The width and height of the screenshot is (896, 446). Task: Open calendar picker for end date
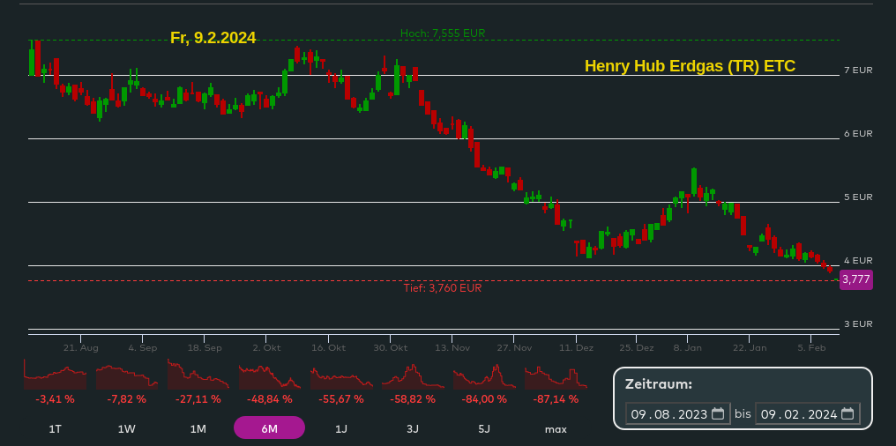[x=847, y=414]
